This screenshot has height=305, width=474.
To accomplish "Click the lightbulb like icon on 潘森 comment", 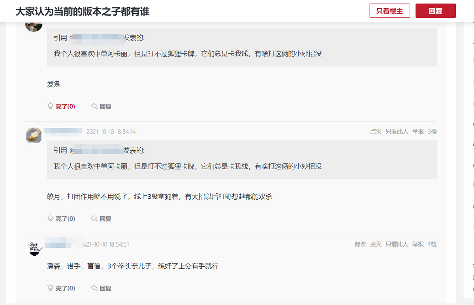I will [x=50, y=288].
